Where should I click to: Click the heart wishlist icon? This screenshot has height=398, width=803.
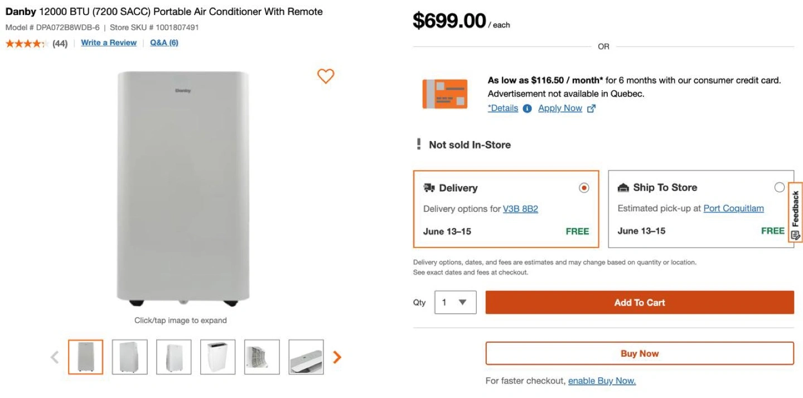[x=326, y=76]
